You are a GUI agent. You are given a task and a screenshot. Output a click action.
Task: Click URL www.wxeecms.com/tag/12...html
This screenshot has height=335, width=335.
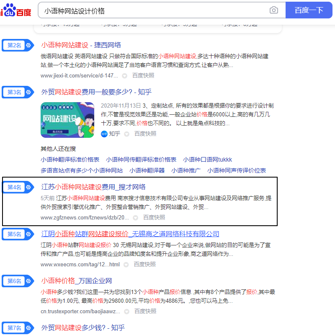click(x=80, y=265)
